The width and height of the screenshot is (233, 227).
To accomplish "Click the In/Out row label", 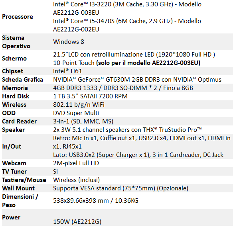I will [12, 147].
